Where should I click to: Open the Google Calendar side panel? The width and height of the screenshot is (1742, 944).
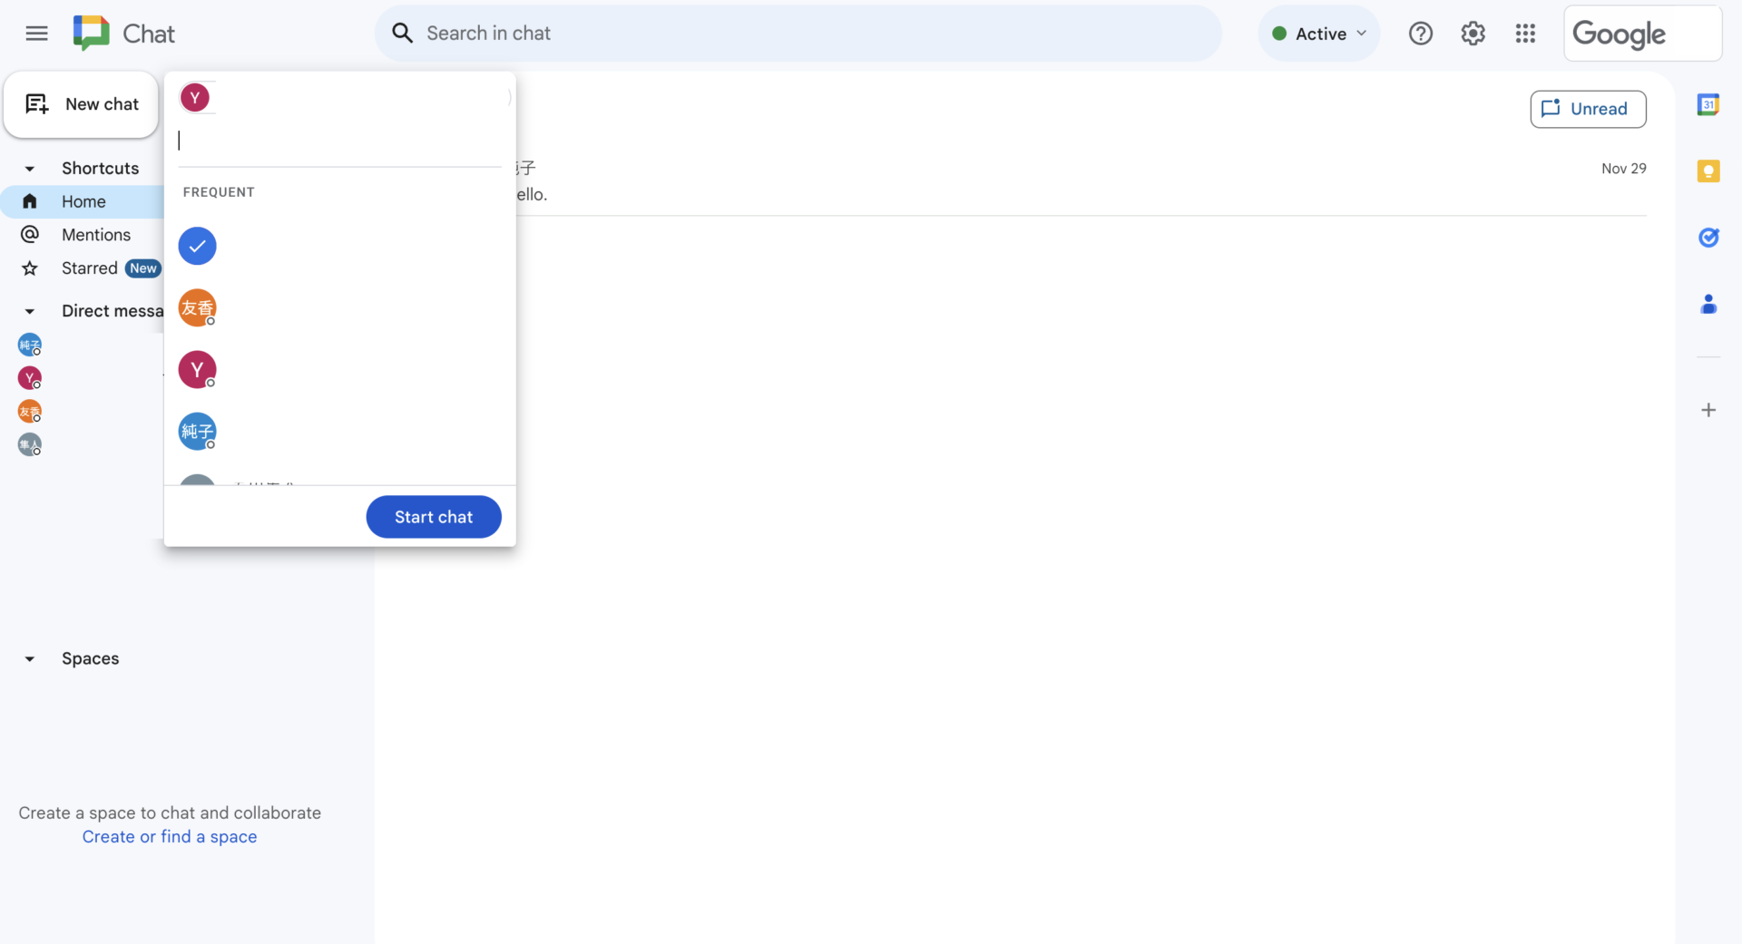coord(1709,104)
